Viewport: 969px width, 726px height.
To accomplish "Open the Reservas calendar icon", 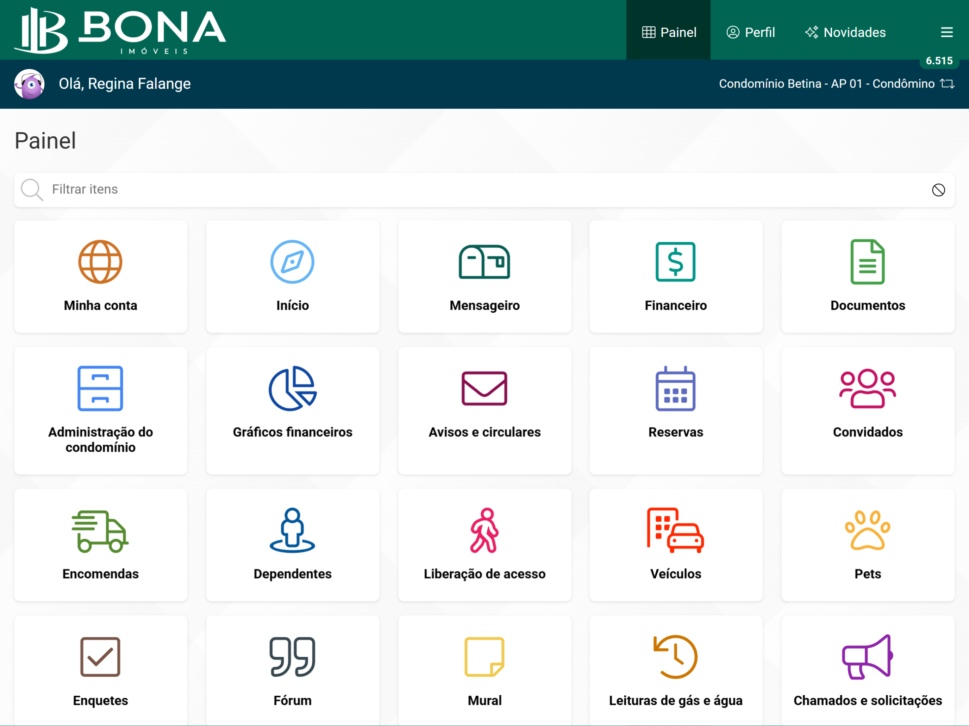I will tap(675, 388).
